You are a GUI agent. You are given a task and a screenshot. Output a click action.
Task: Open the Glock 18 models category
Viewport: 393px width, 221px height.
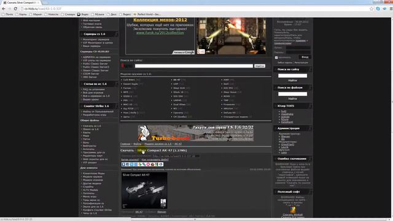178,92
